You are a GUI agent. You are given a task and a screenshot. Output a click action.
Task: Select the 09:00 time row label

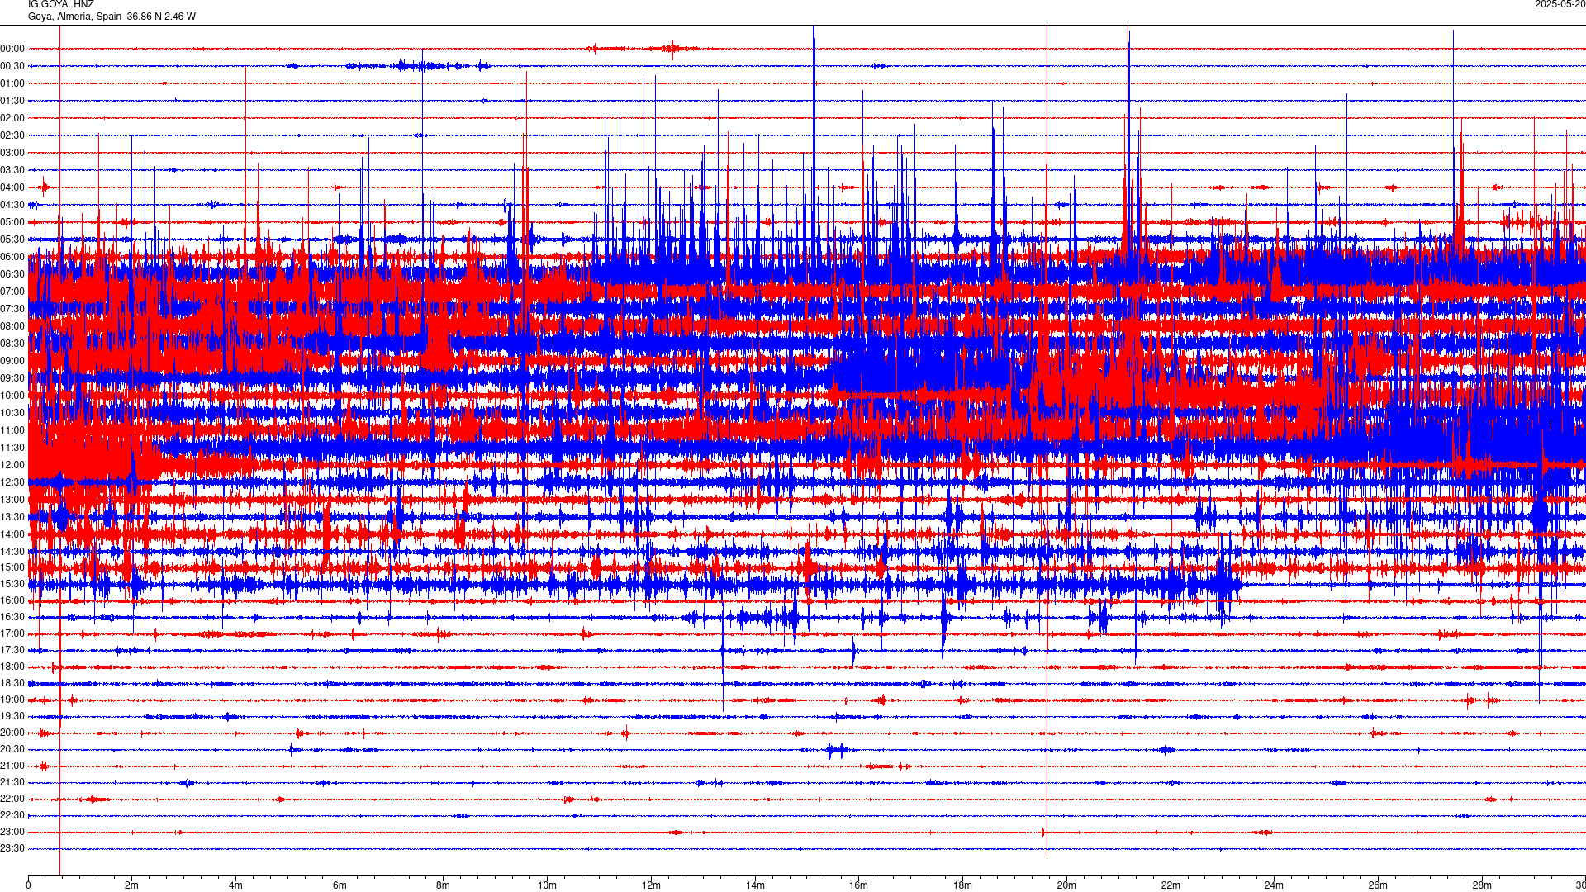[x=12, y=361]
